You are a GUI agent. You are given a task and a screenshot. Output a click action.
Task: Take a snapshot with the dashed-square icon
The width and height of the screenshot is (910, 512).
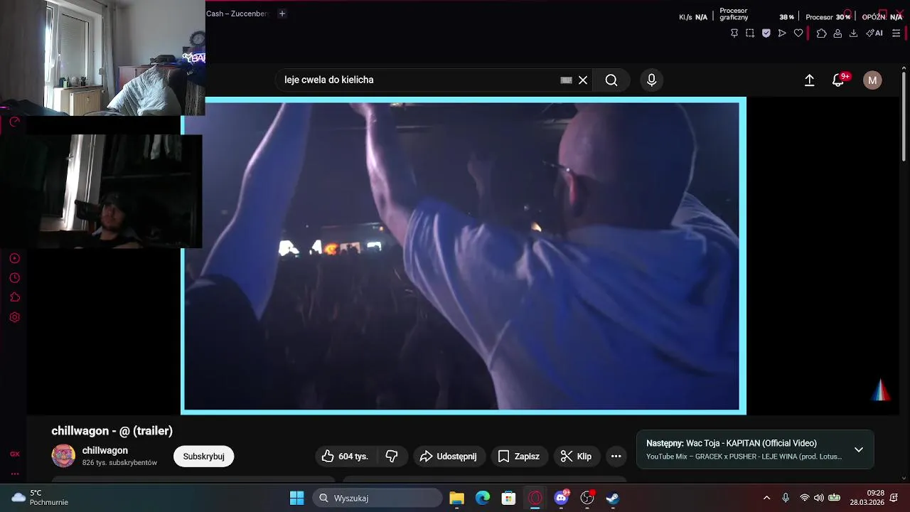(x=750, y=33)
